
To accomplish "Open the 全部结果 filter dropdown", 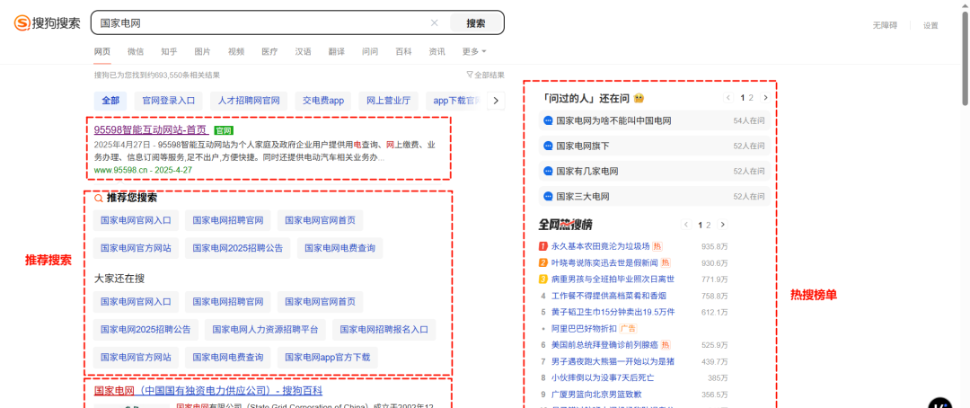I will [x=486, y=75].
